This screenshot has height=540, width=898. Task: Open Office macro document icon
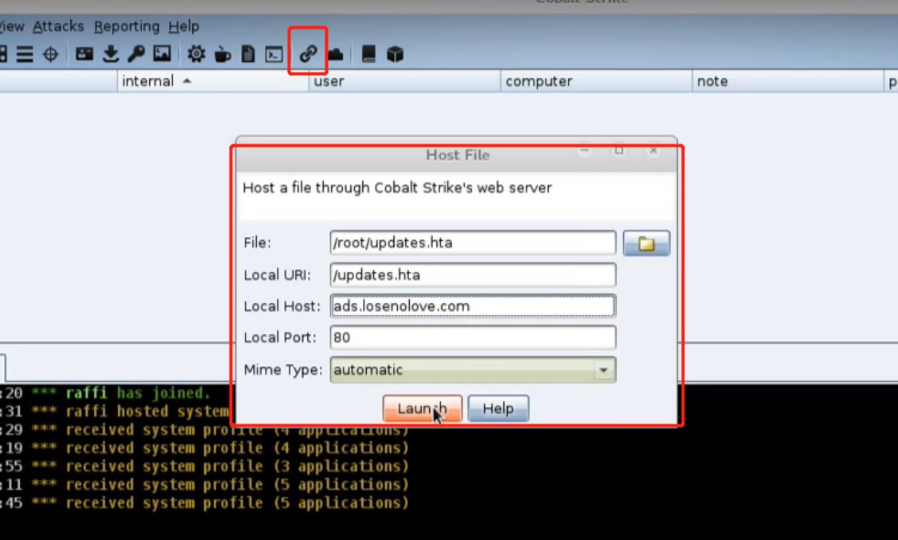pos(248,54)
